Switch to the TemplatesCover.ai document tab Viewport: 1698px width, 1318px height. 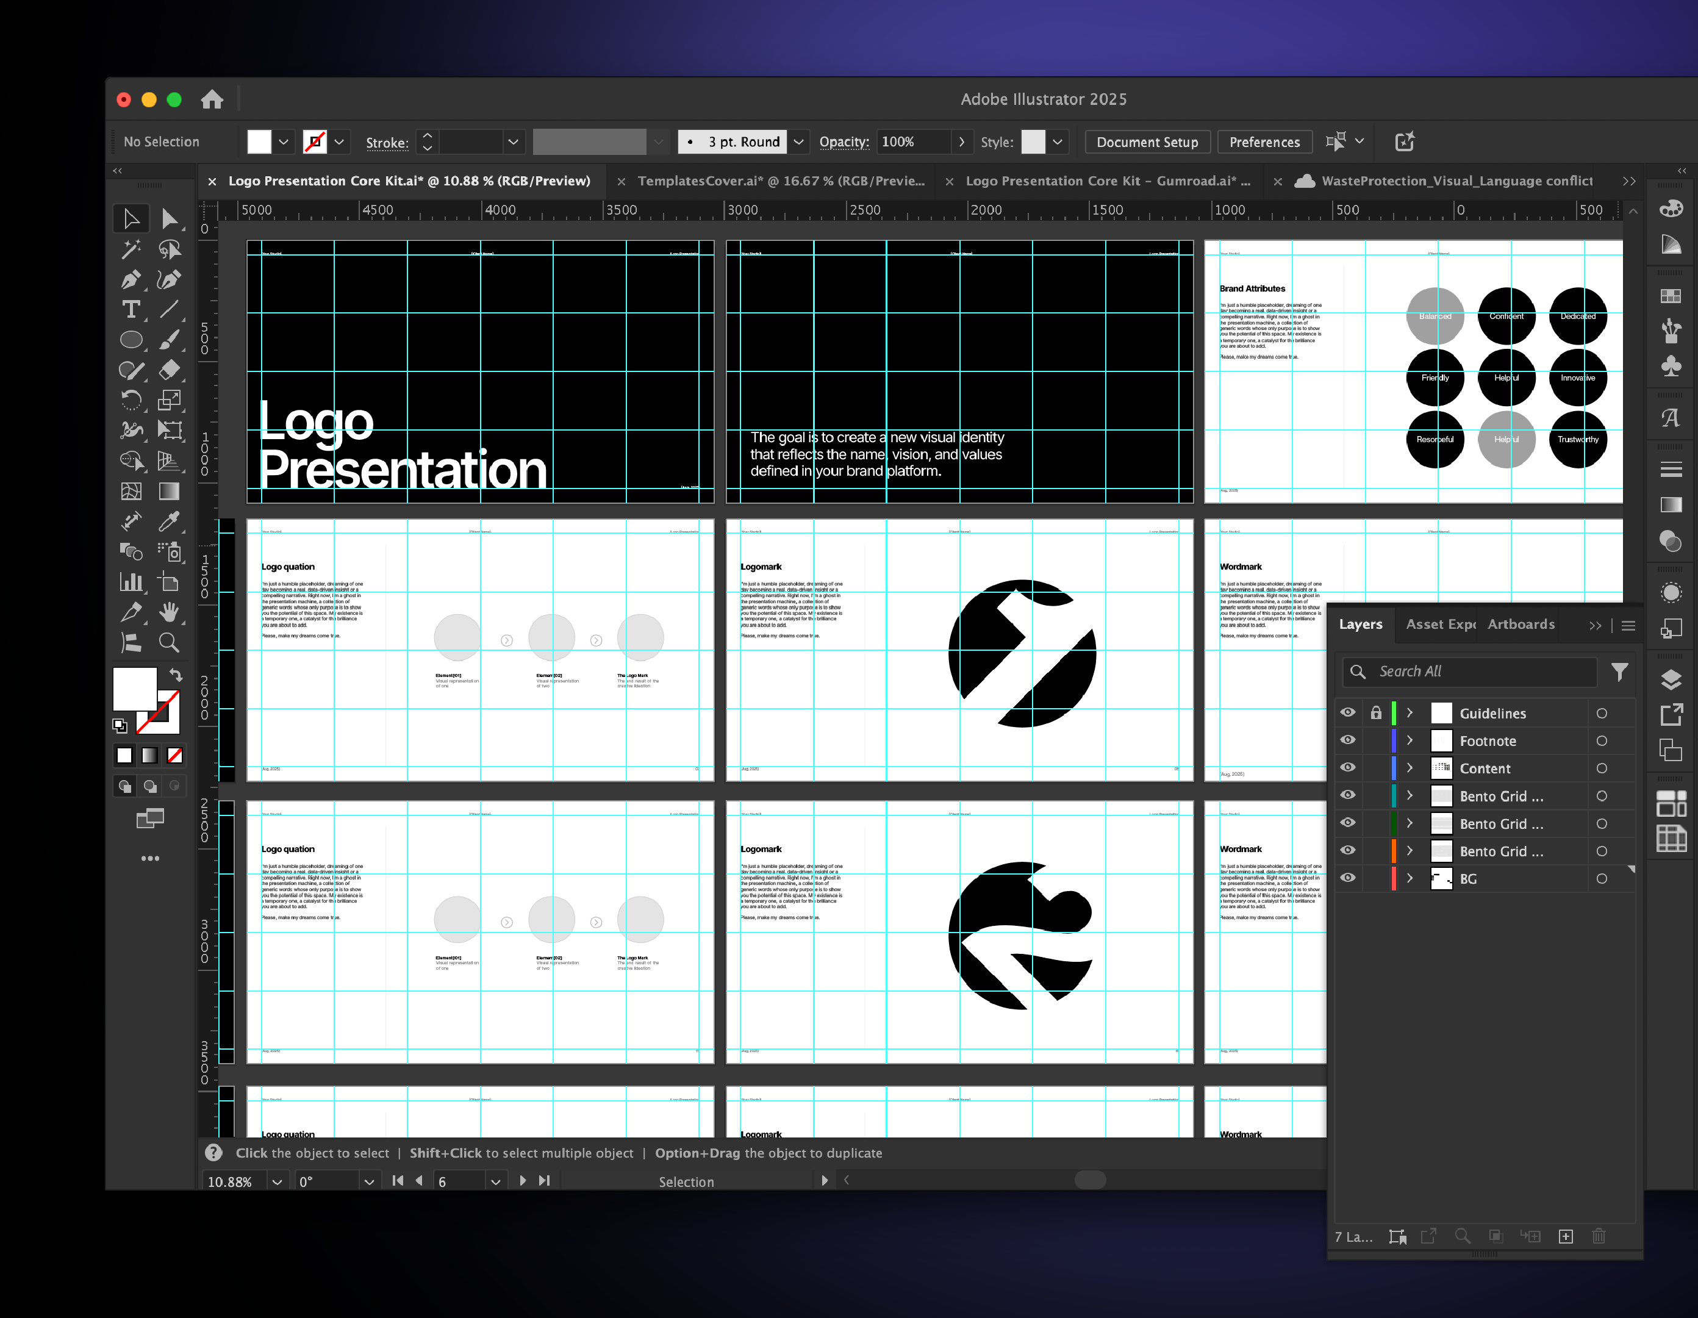click(781, 181)
